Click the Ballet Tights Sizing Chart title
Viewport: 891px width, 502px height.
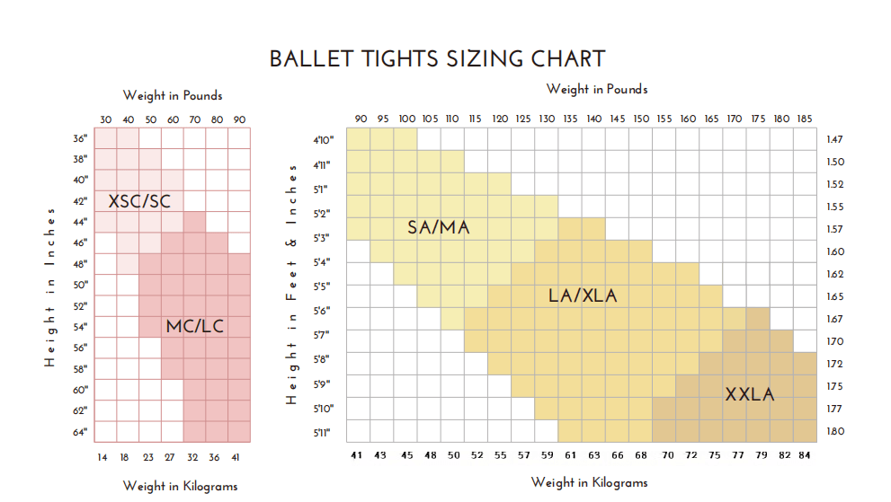click(x=437, y=59)
